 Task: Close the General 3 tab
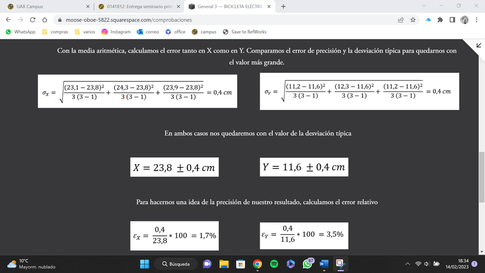tap(269, 6)
